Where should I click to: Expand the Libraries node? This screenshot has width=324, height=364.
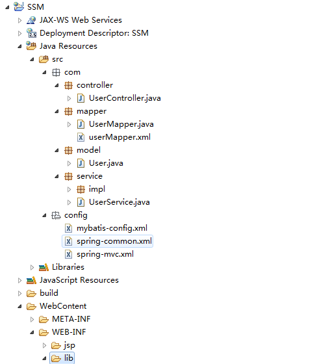(x=32, y=267)
